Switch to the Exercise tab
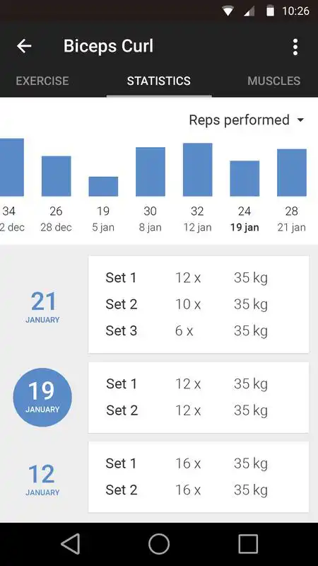This screenshot has width=318, height=566. click(42, 81)
